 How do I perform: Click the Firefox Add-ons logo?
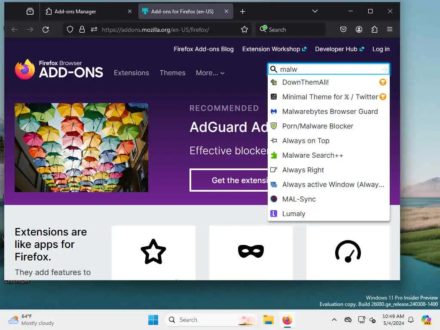(x=59, y=69)
